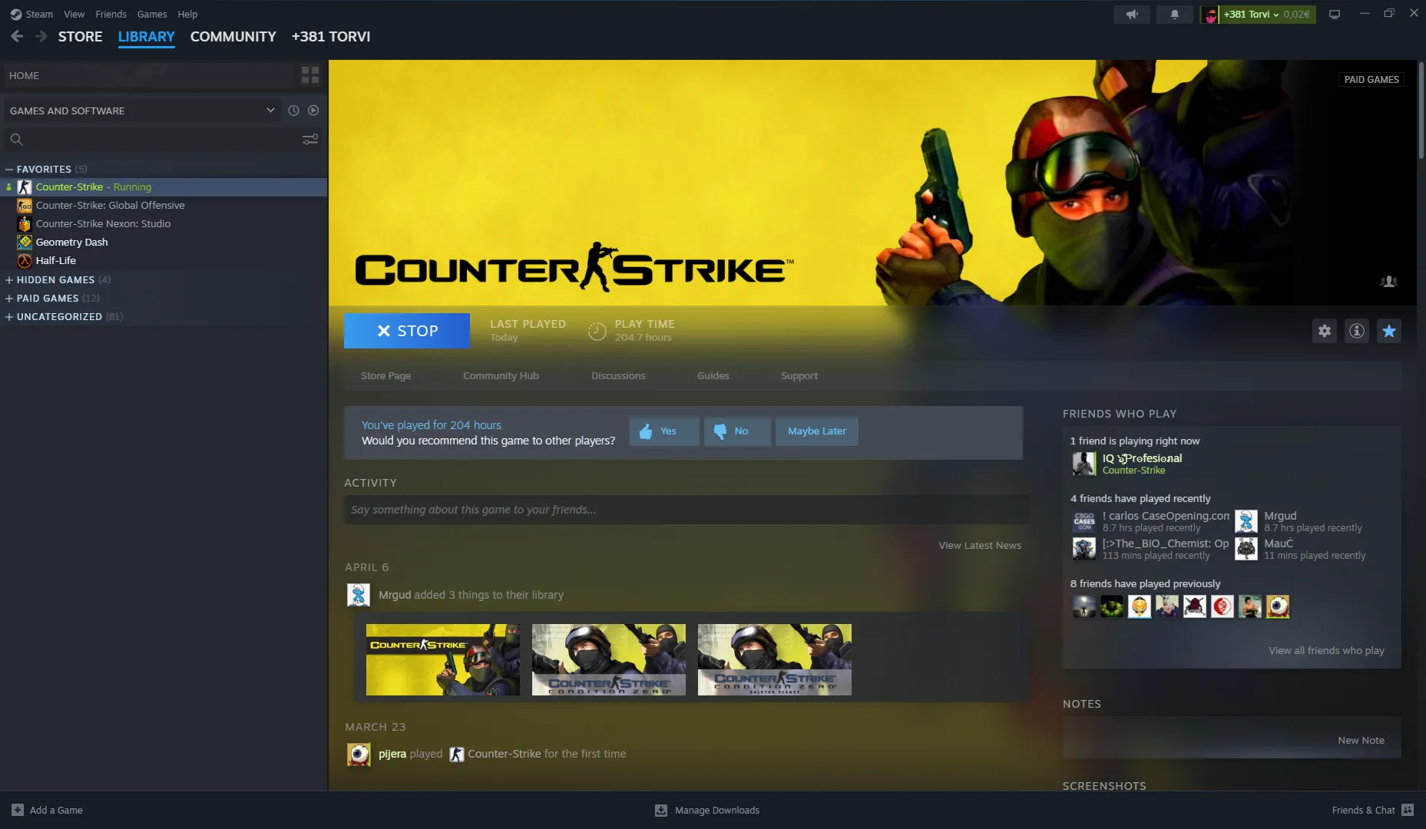
Task: Open the notifications bell
Action: (1175, 14)
